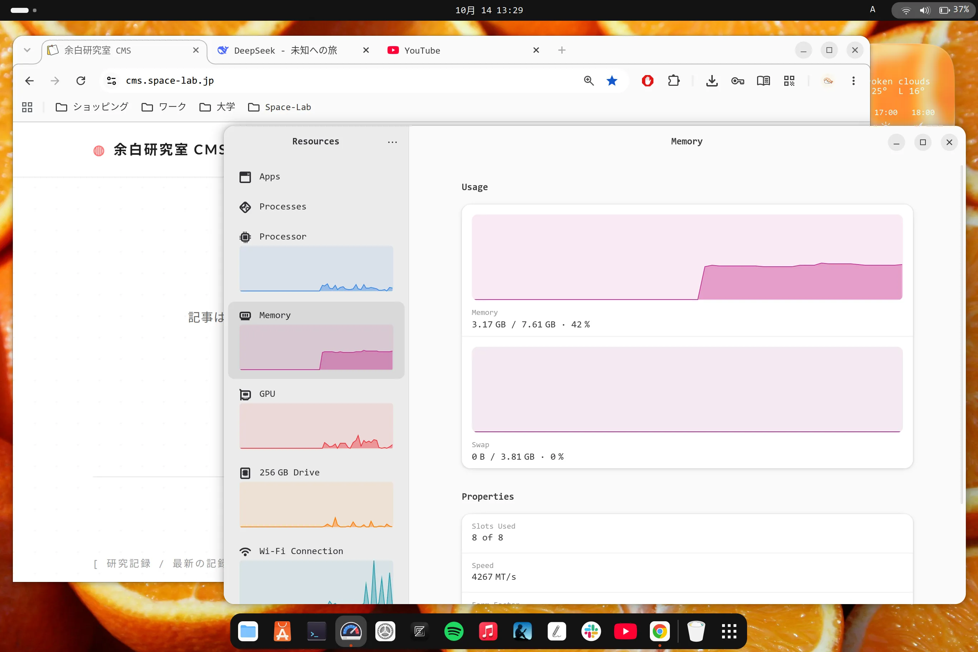This screenshot has height=652, width=978.
Task: Open the Space-Lab bookmark folder
Action: pos(280,107)
